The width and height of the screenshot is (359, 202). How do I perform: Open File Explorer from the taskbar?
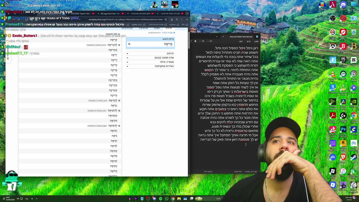coord(179,199)
